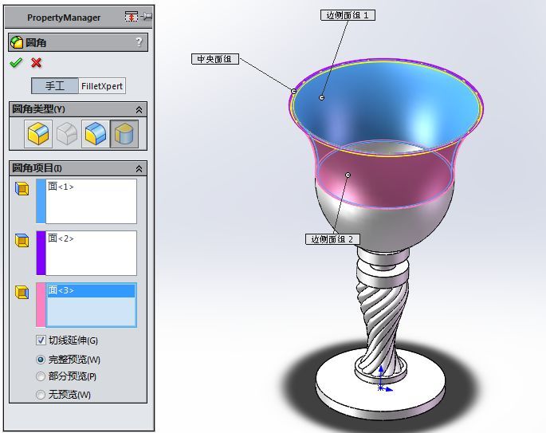Viewport: 546px width, 433px height.
Task: Click the 圆角 fillet feature icon
Action: (16, 42)
